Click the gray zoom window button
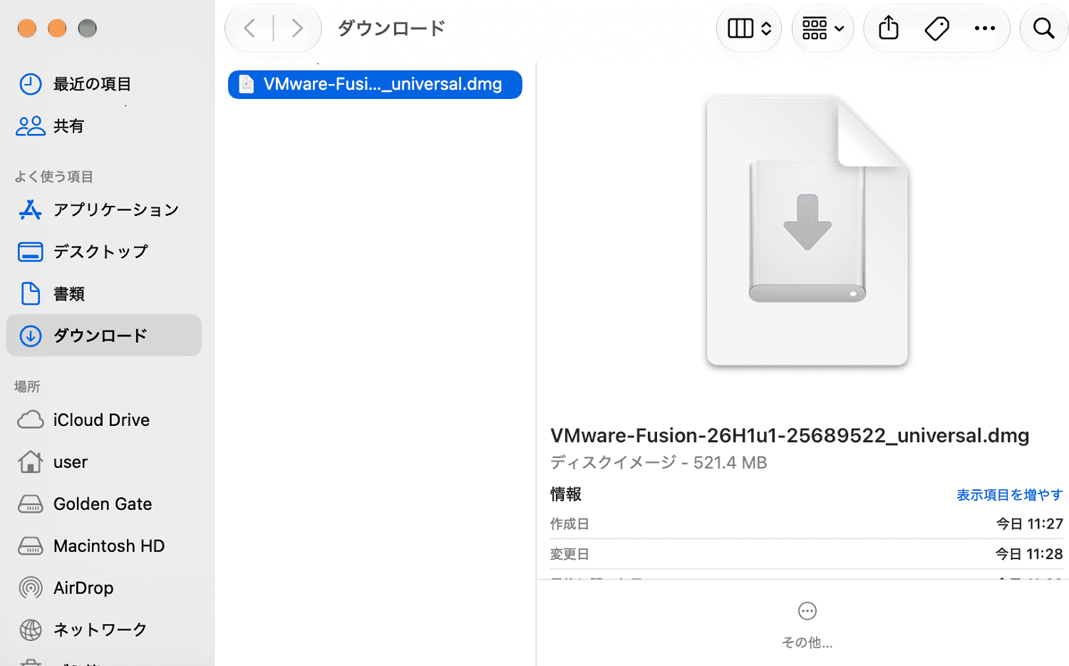1069x666 pixels. tap(88, 28)
